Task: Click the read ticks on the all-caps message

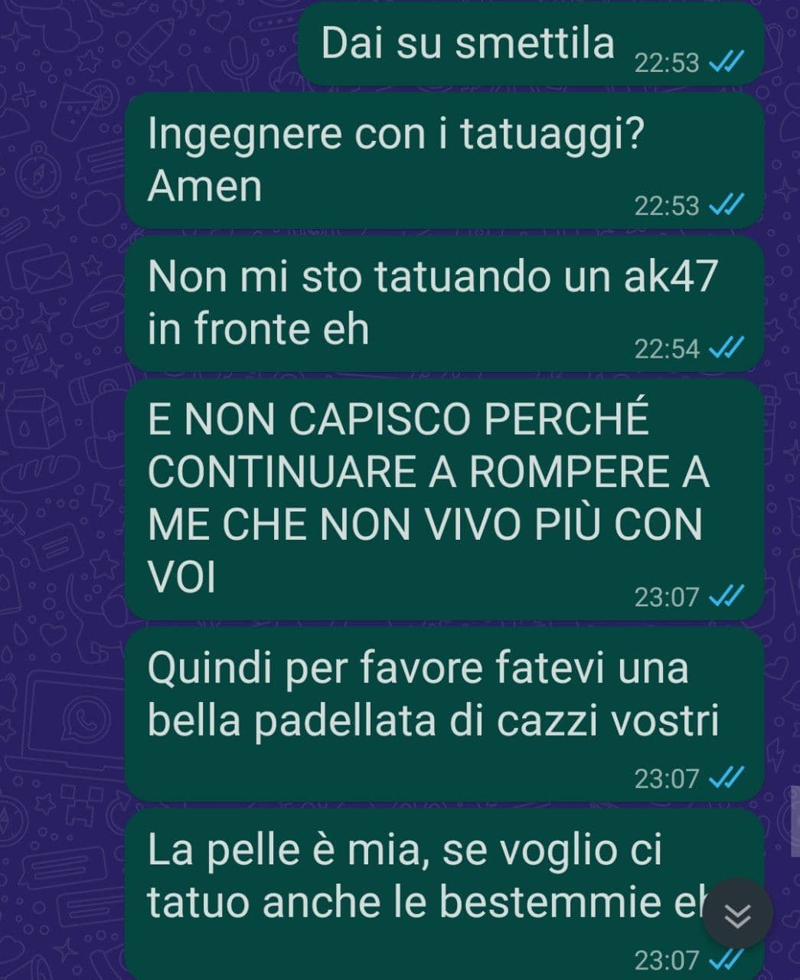Action: coord(723,597)
